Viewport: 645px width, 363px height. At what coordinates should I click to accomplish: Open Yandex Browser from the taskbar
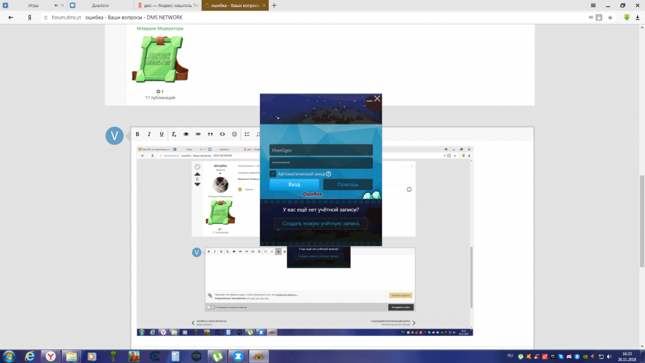(50, 357)
